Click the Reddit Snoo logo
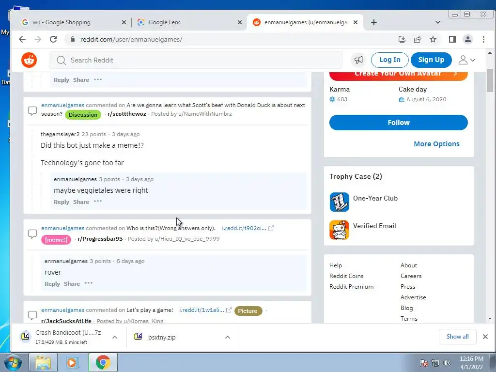 tap(29, 60)
